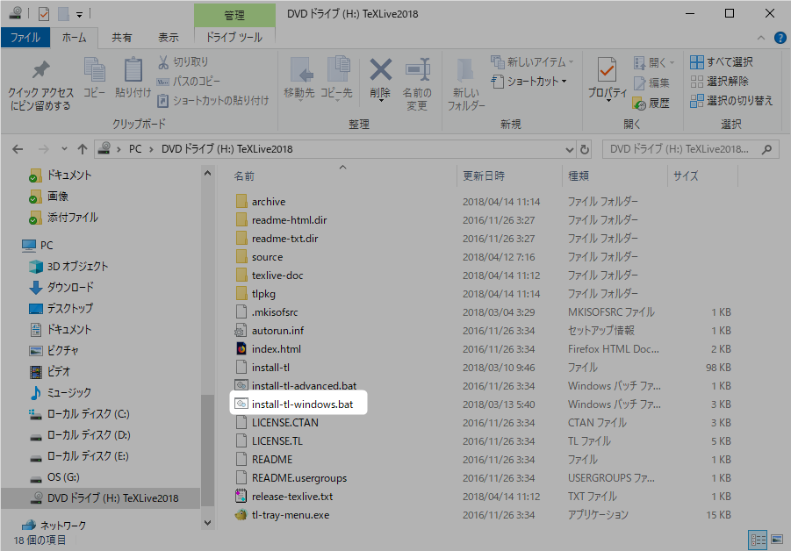Open the File (ファイル) tab
791x551 pixels.
click(25, 38)
